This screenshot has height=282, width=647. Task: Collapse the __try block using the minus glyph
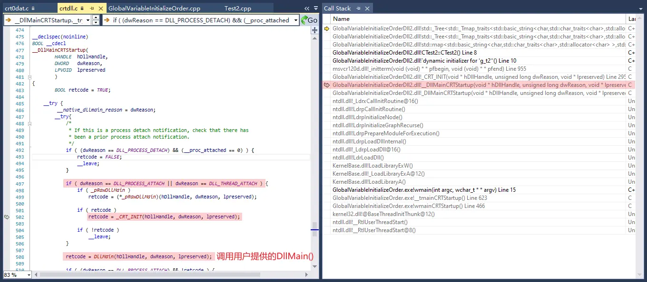point(29,123)
